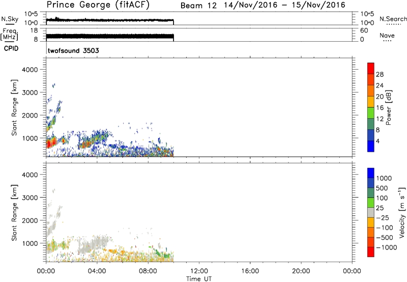Click the 'Prince George (fitACF)' title

coord(98,5)
